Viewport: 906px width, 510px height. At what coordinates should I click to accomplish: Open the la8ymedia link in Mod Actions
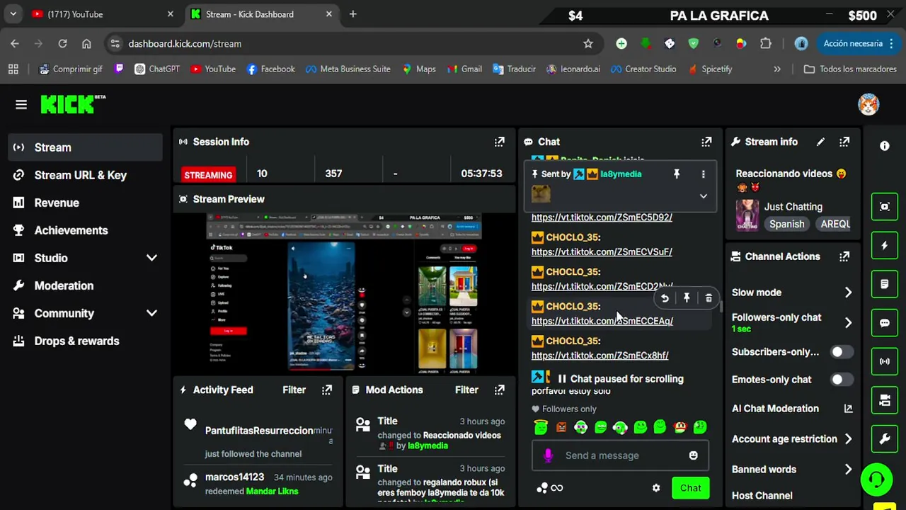(x=428, y=446)
